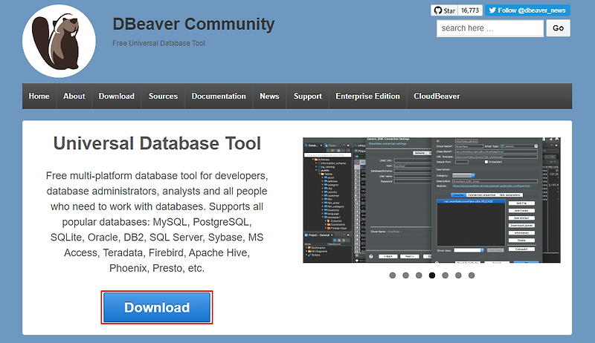Click the large blue Download button
The image size is (595, 343).
coord(157,307)
